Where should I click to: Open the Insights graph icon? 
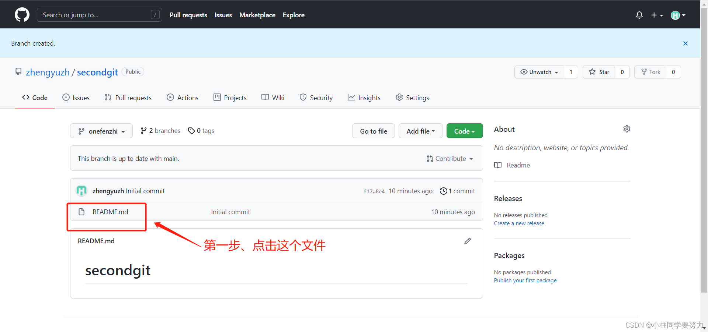pyautogui.click(x=351, y=98)
